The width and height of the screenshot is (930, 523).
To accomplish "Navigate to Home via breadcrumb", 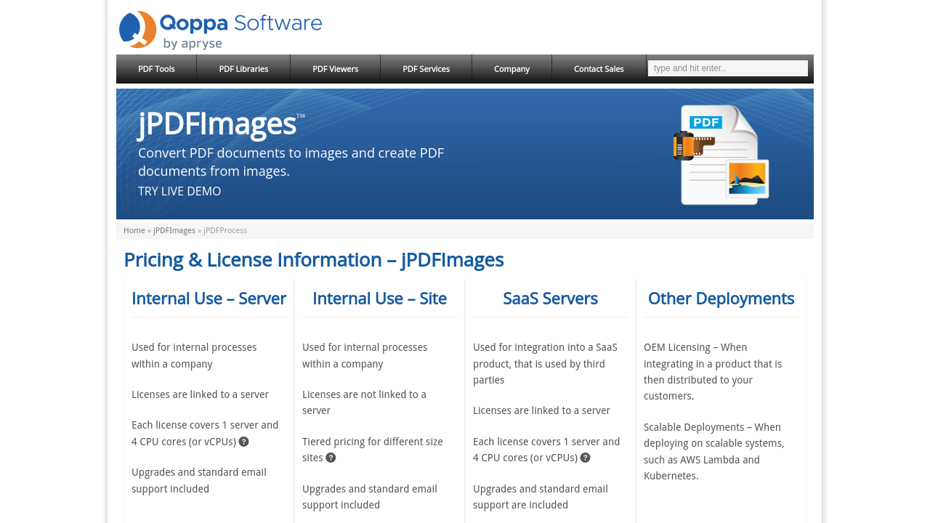I will pos(134,231).
